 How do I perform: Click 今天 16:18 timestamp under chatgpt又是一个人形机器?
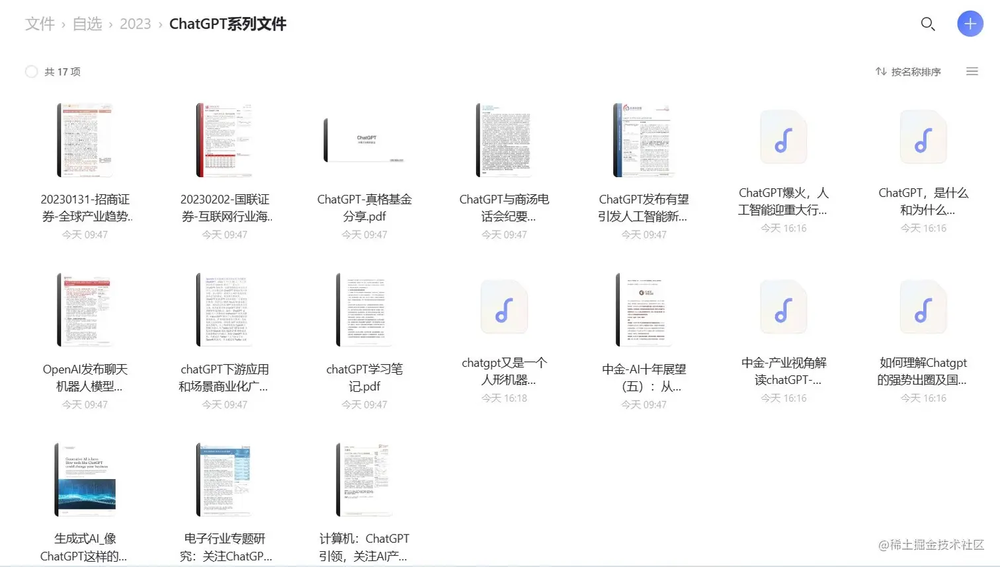click(x=504, y=398)
